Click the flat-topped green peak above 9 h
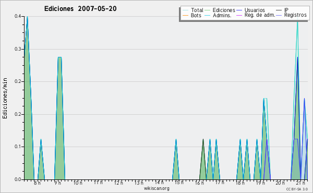The height and width of the screenshot is (193, 313). coord(59,118)
